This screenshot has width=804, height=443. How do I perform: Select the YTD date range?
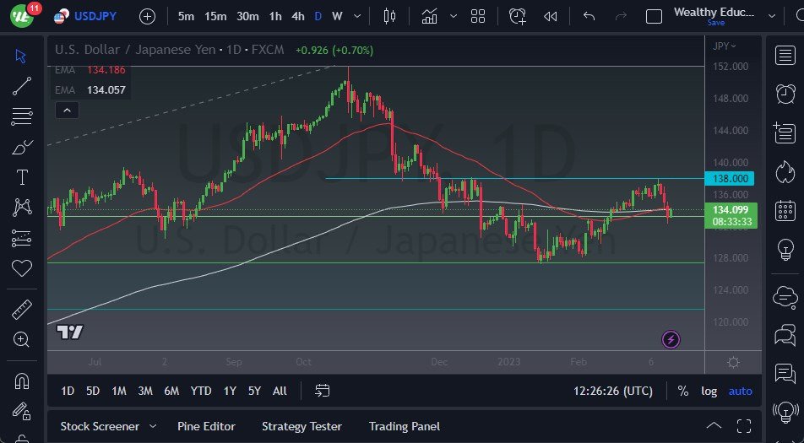point(201,391)
